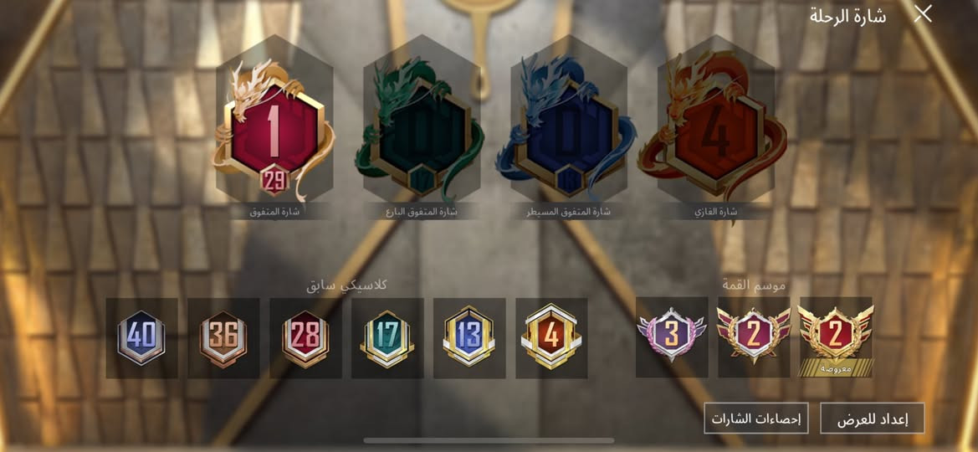The width and height of the screenshot is (978, 452).
Task: Pick the purple winged season badge 3
Action: 672,337
